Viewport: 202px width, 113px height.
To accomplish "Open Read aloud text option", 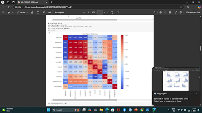I will pos(44,12).
